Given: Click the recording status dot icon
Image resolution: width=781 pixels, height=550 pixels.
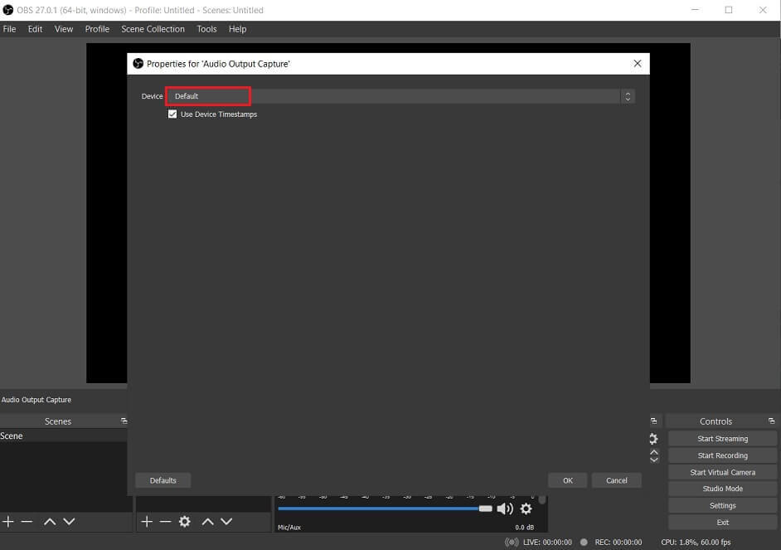Looking at the screenshot, I should tap(584, 542).
